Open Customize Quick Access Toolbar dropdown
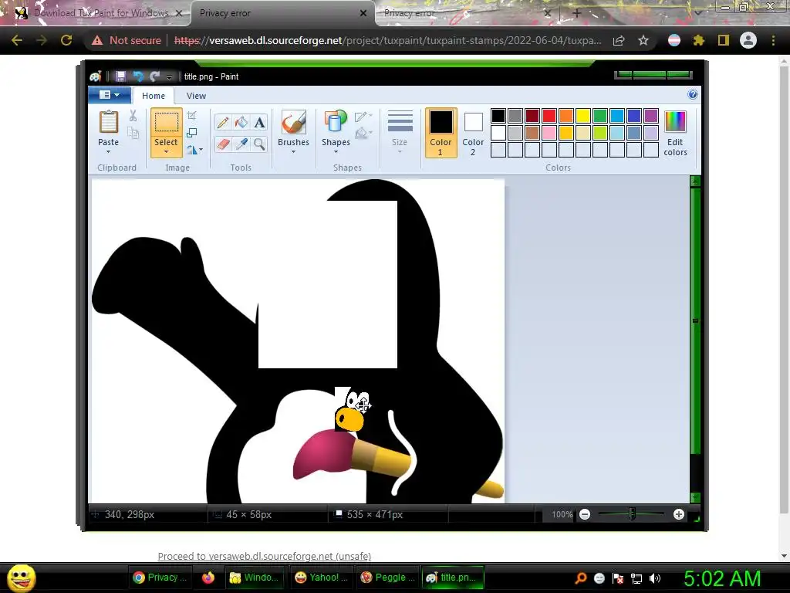Image resolution: width=790 pixels, height=593 pixels. (x=169, y=76)
